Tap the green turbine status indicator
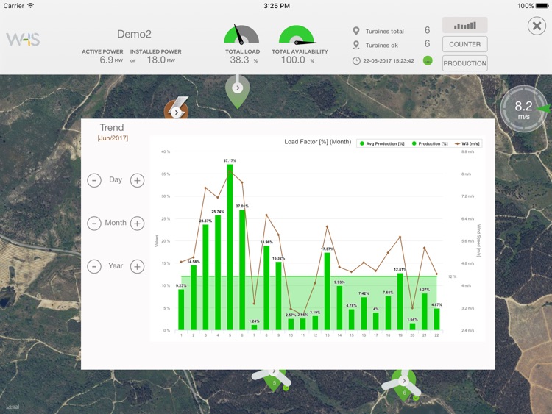Viewport: 552px width, 414px height. click(x=428, y=61)
